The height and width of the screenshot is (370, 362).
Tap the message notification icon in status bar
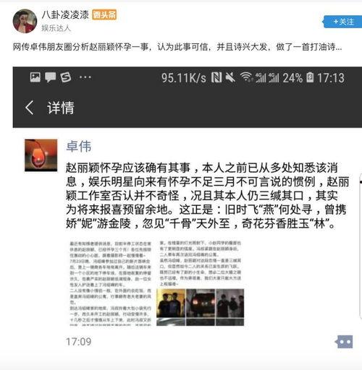click(x=50, y=77)
